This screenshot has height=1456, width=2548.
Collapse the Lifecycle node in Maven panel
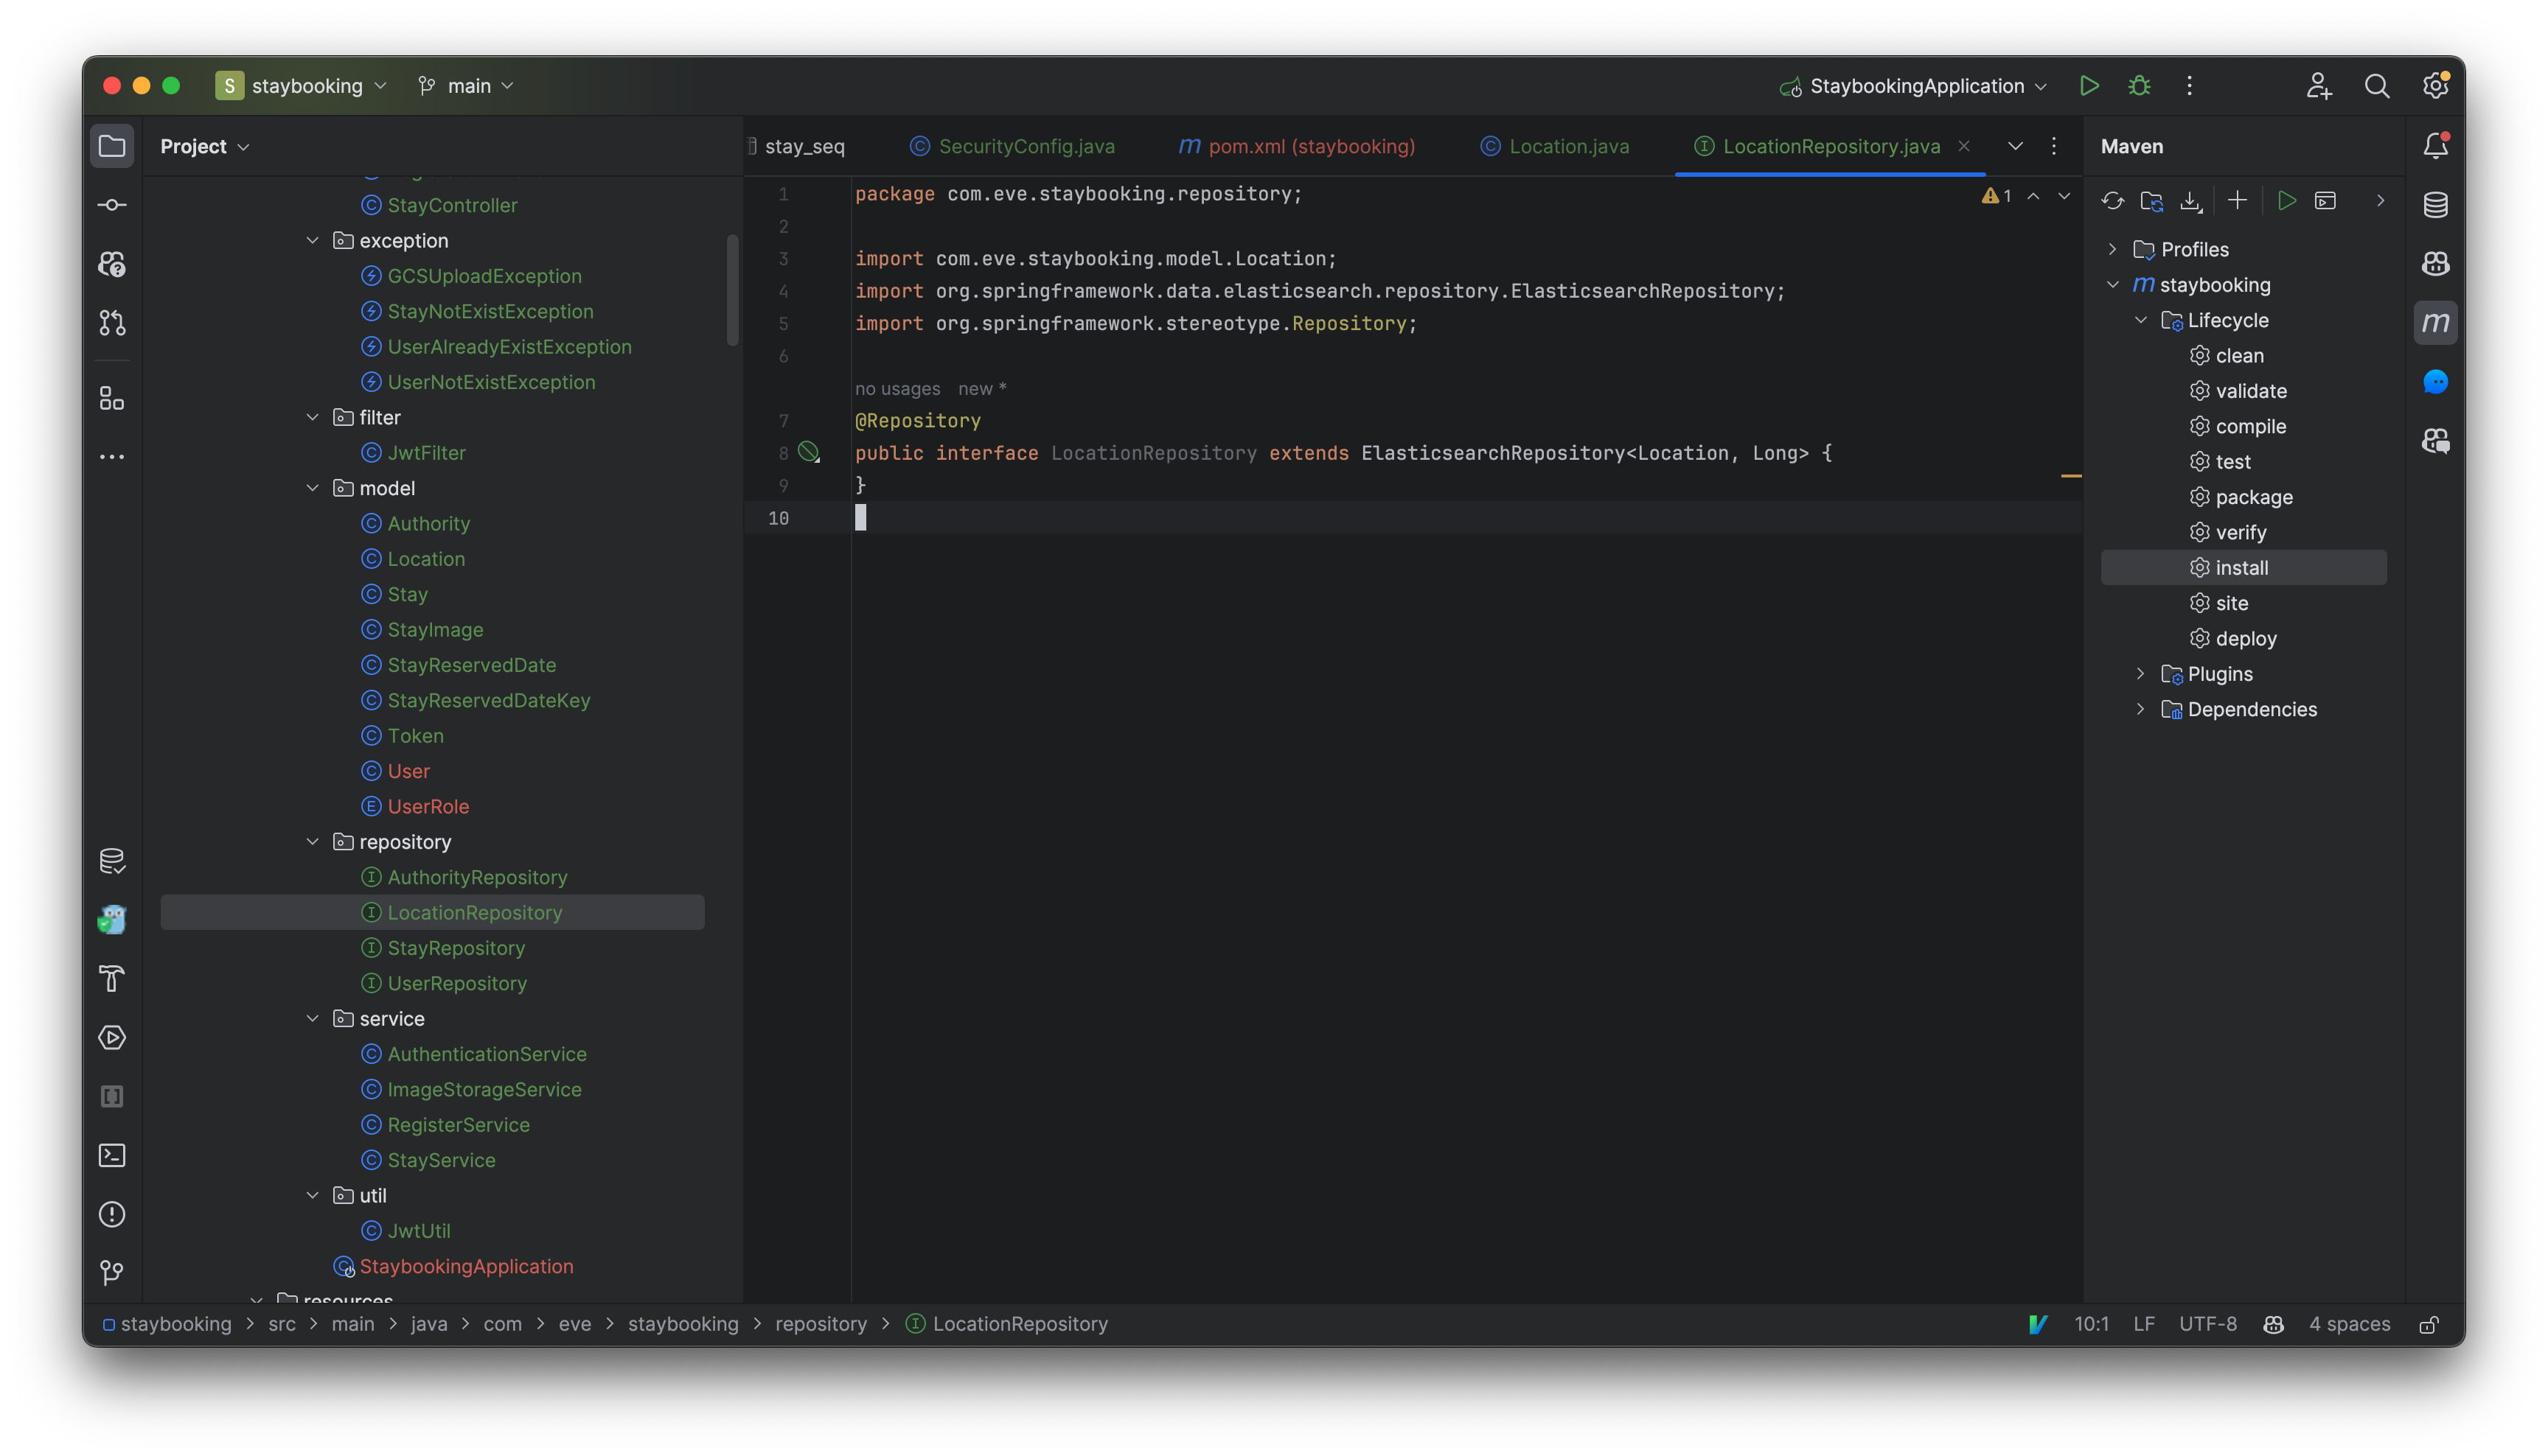click(x=2141, y=320)
